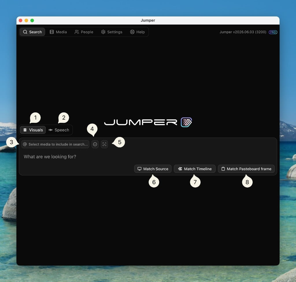Click the face scan search icon

104,144
